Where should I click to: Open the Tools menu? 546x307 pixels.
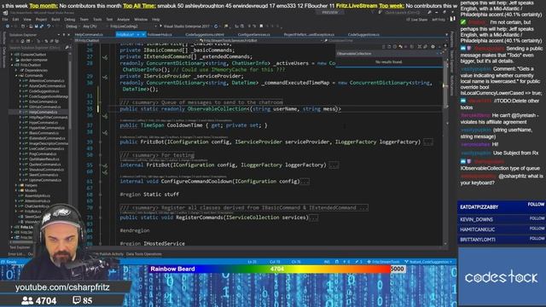click(97, 20)
